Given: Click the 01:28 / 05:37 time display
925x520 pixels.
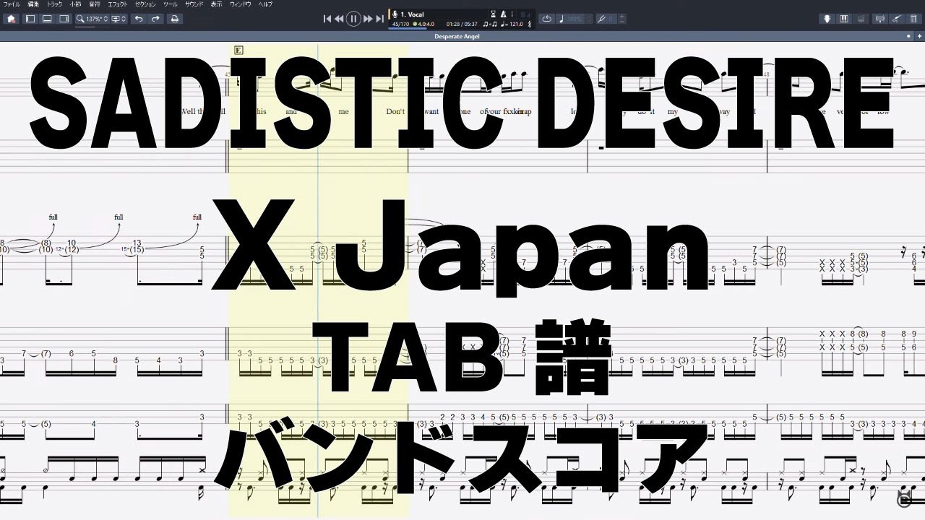Looking at the screenshot, I should click(x=462, y=24).
